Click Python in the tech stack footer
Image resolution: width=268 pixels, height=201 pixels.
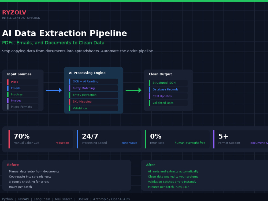tap(7, 199)
